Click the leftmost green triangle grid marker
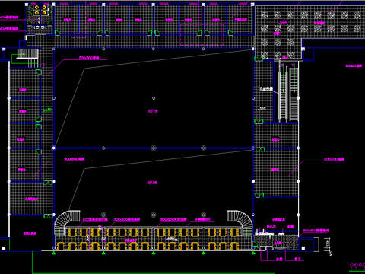 tap(54, 253)
